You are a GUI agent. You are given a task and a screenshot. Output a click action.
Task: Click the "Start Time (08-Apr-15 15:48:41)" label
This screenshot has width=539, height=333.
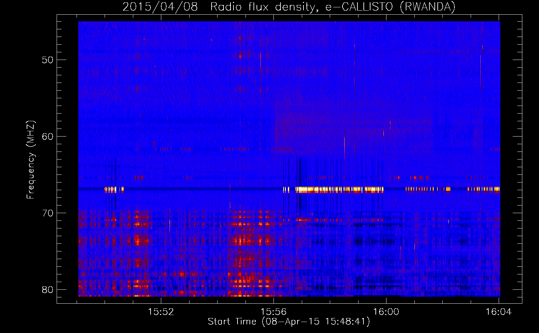(289, 322)
